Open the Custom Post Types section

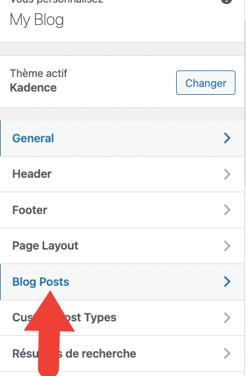[x=122, y=318]
